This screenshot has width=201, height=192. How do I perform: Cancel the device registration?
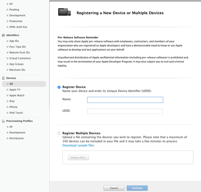(x=114, y=188)
